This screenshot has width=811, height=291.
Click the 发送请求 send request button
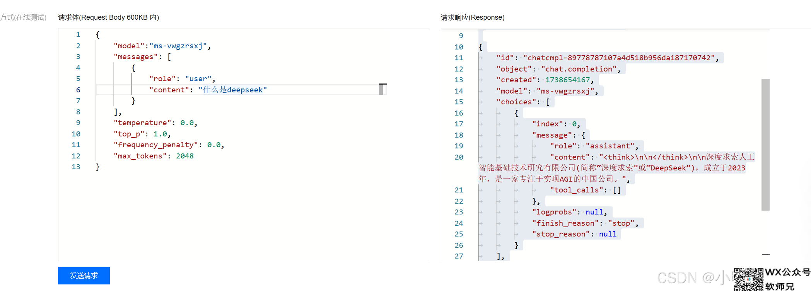(x=84, y=276)
